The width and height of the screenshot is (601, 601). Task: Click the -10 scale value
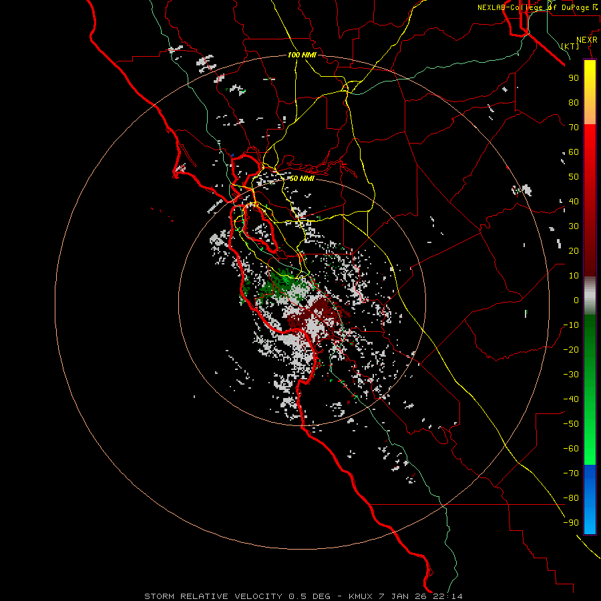tap(571, 325)
